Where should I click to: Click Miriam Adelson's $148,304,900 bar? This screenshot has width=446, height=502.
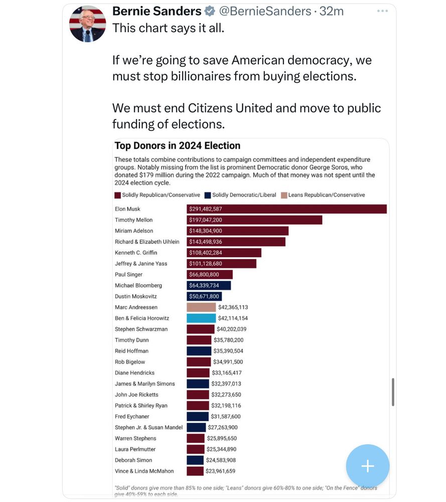coord(237,231)
